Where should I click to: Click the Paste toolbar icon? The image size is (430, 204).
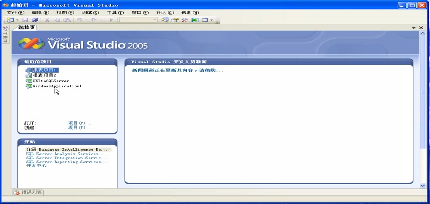pos(67,20)
